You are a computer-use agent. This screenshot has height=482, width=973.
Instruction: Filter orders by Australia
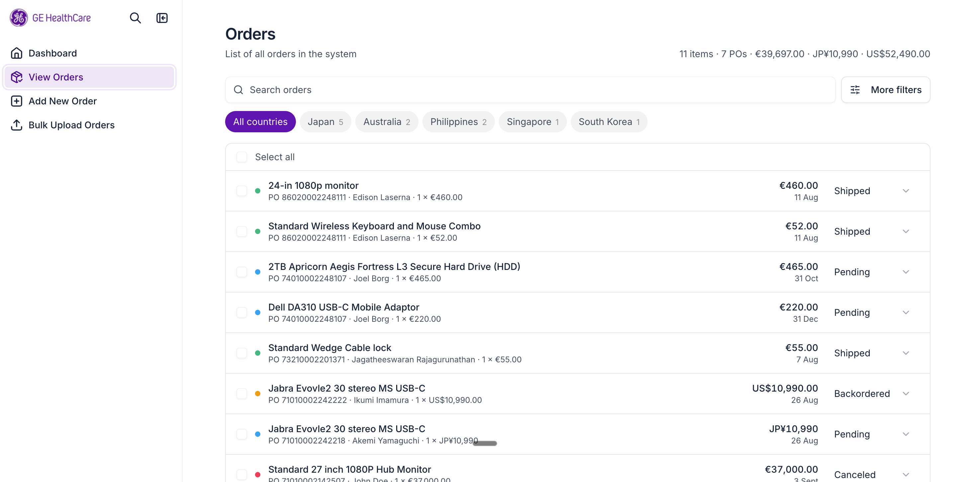pyautogui.click(x=387, y=122)
